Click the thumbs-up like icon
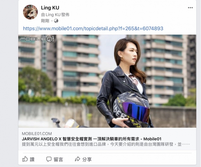This screenshot has height=167, width=201. 25,159
